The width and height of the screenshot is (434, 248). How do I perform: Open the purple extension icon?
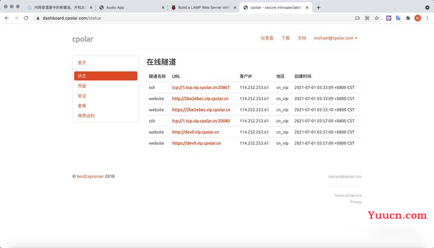tap(389, 18)
